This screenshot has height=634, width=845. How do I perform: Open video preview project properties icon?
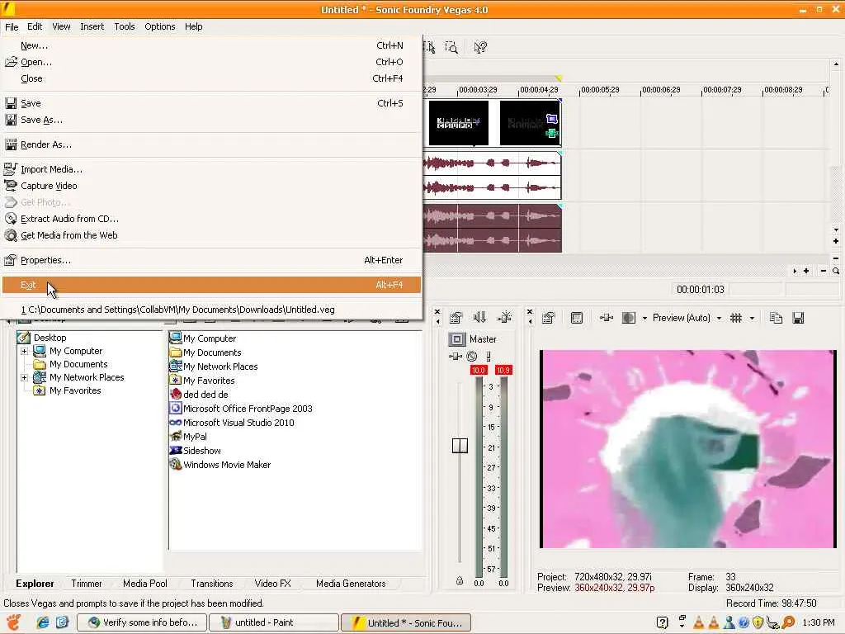549,318
